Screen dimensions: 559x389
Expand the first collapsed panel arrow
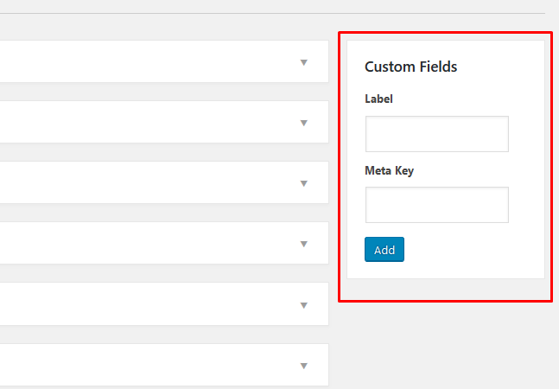[x=304, y=62]
